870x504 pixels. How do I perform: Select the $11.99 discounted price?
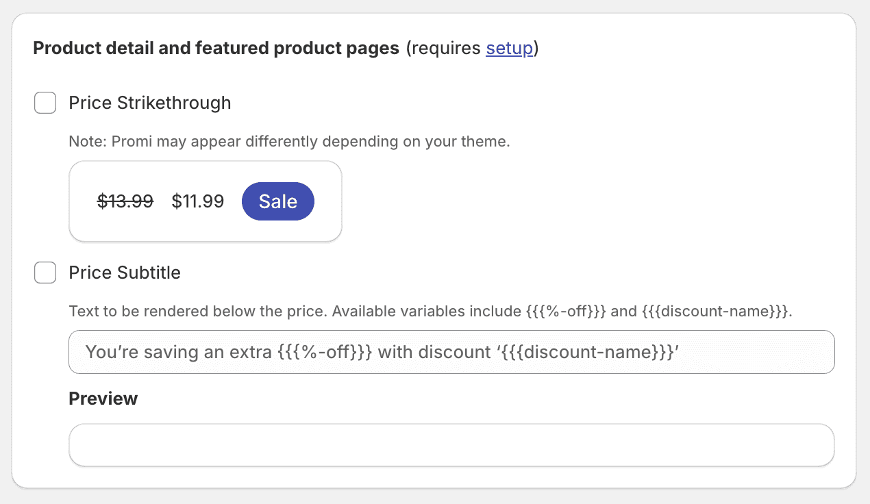pyautogui.click(x=198, y=201)
